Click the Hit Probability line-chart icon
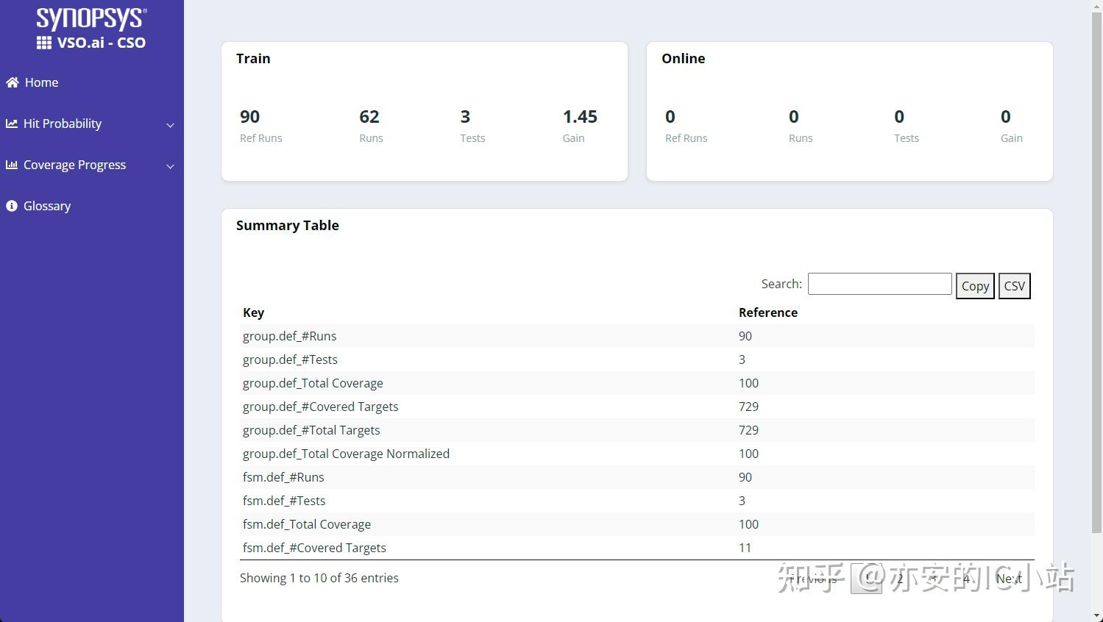This screenshot has height=622, width=1103. pyautogui.click(x=12, y=124)
